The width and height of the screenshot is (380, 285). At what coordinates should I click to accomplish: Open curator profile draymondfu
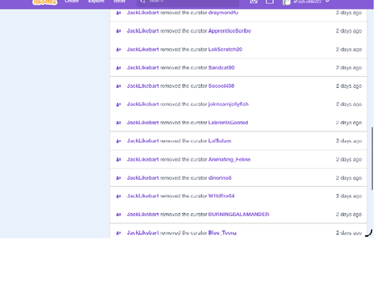223,13
